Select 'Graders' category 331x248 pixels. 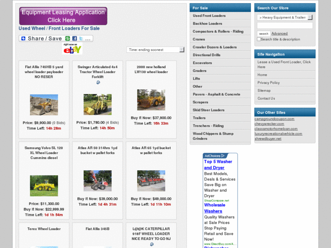pos(220,71)
